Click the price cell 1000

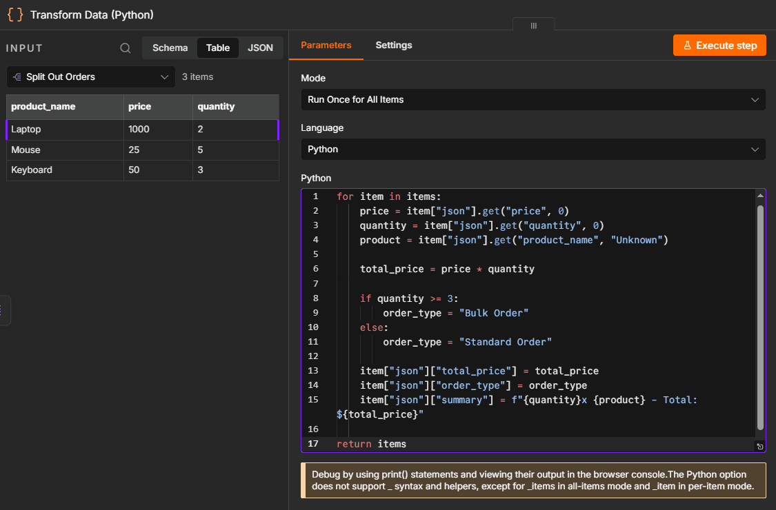159,130
